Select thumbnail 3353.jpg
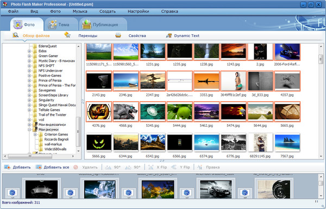Viewport: 326px width, 209px height. point(206,81)
